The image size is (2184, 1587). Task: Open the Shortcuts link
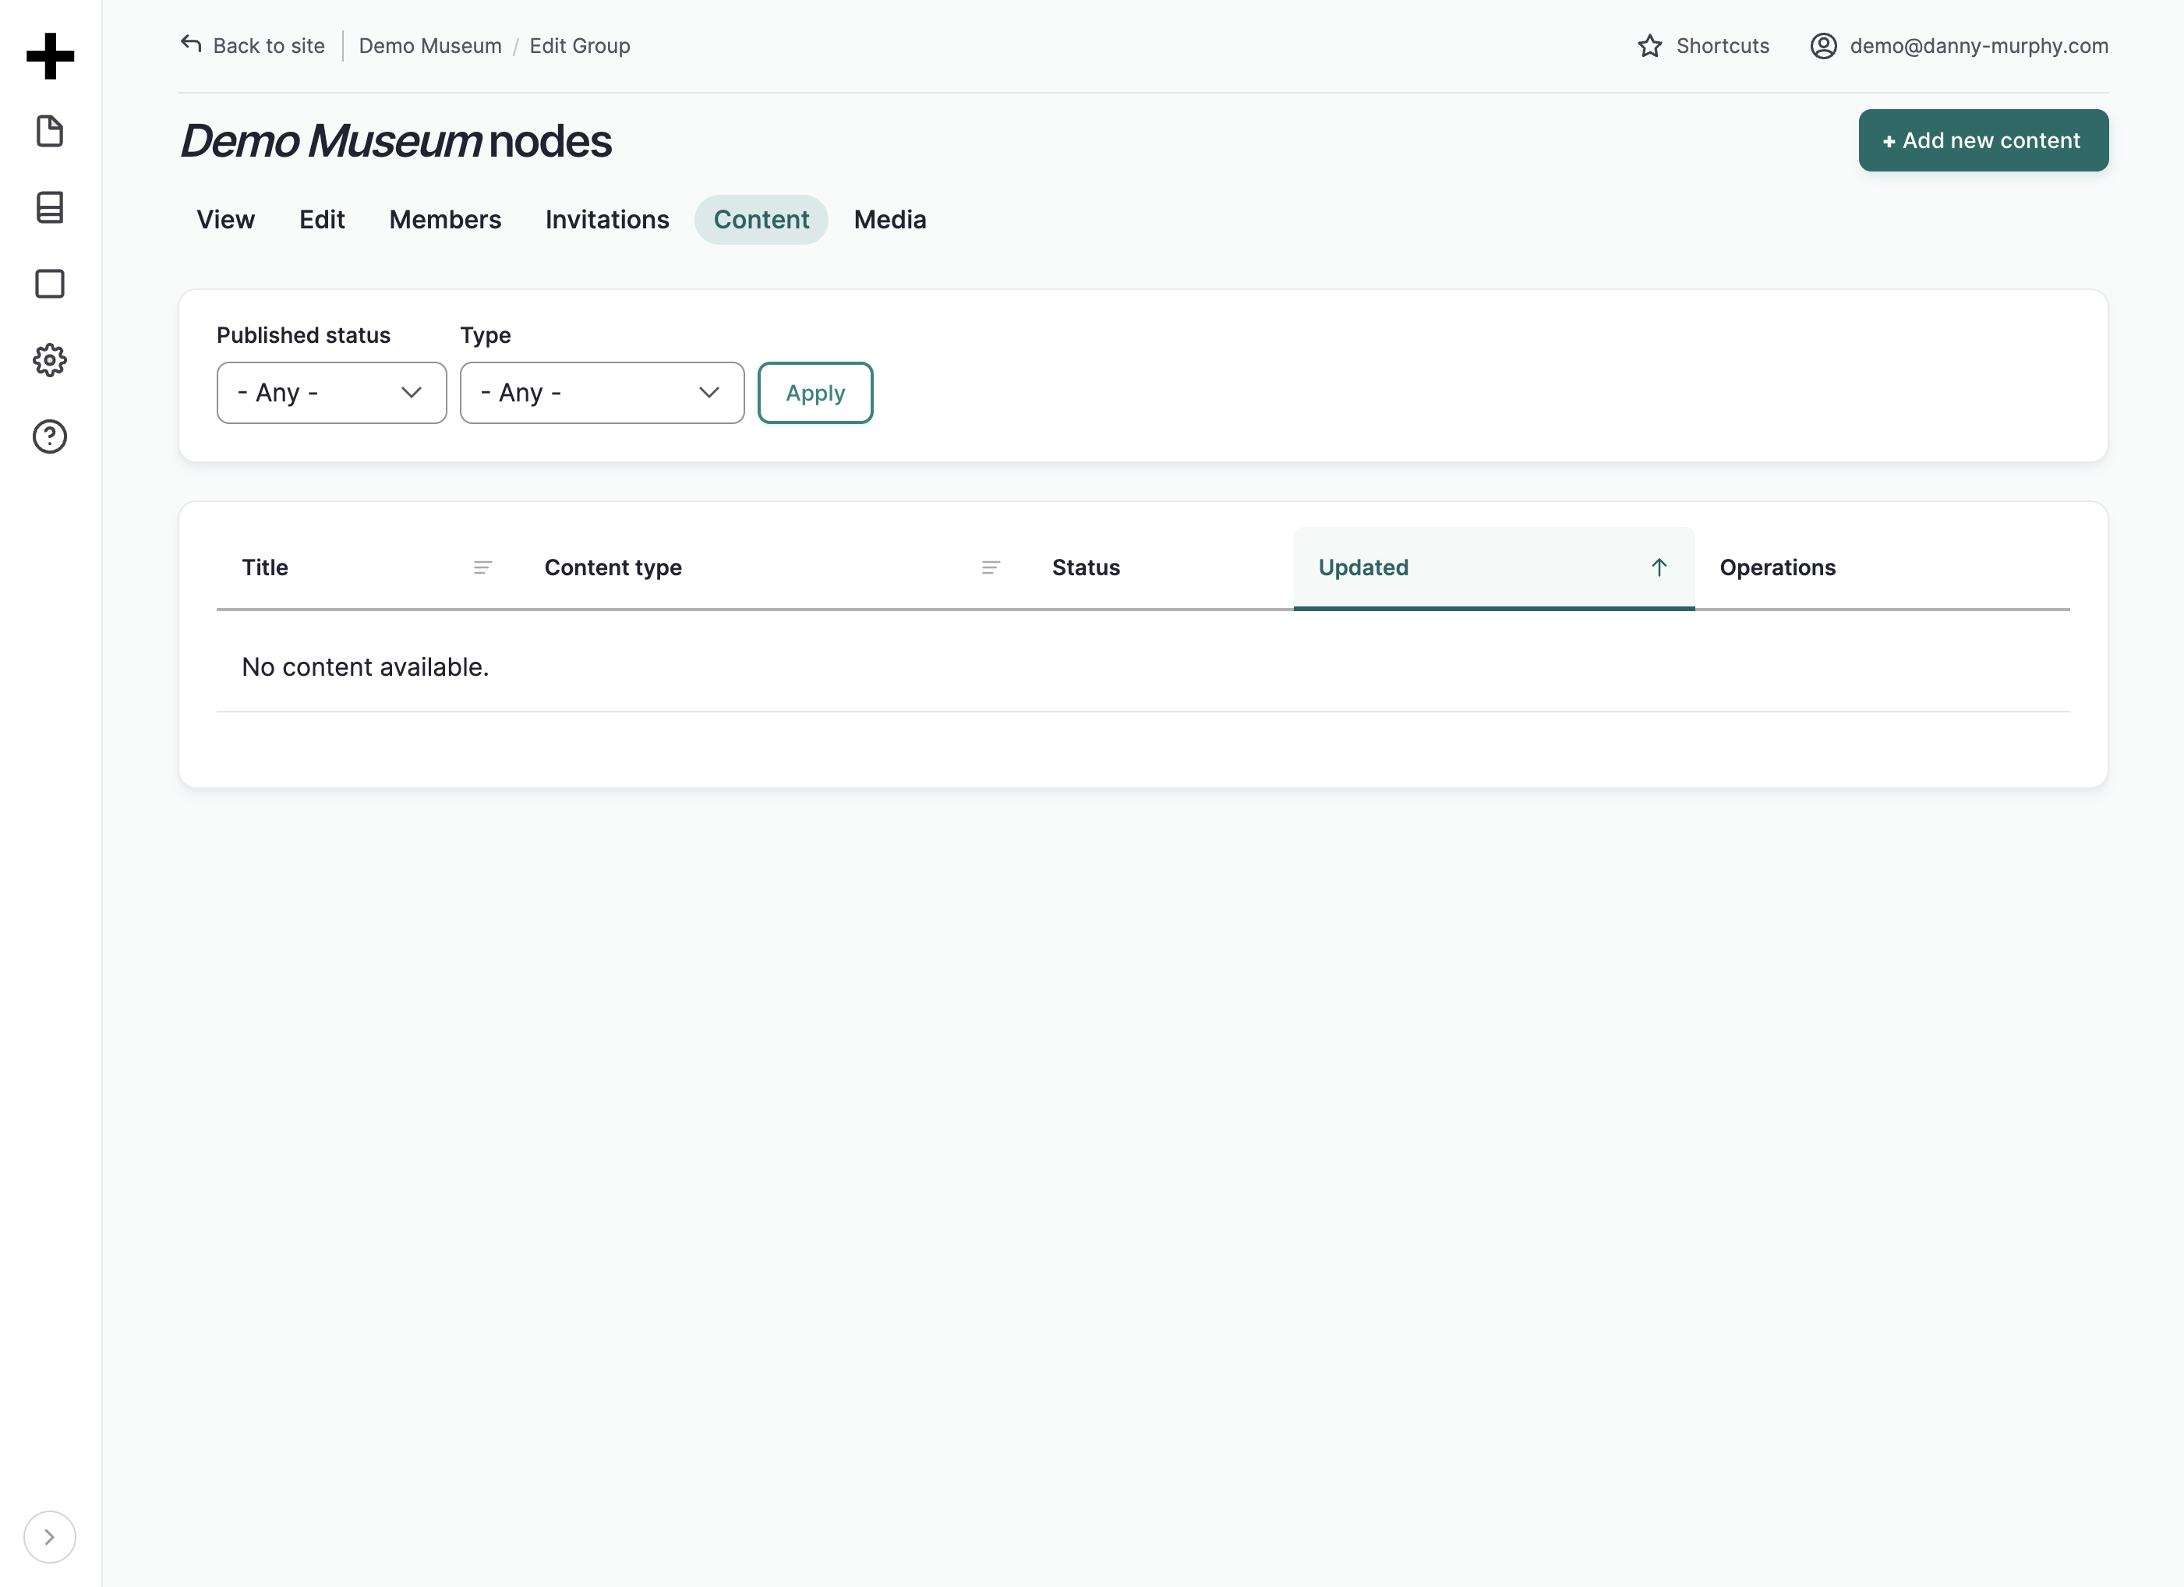1704,46
